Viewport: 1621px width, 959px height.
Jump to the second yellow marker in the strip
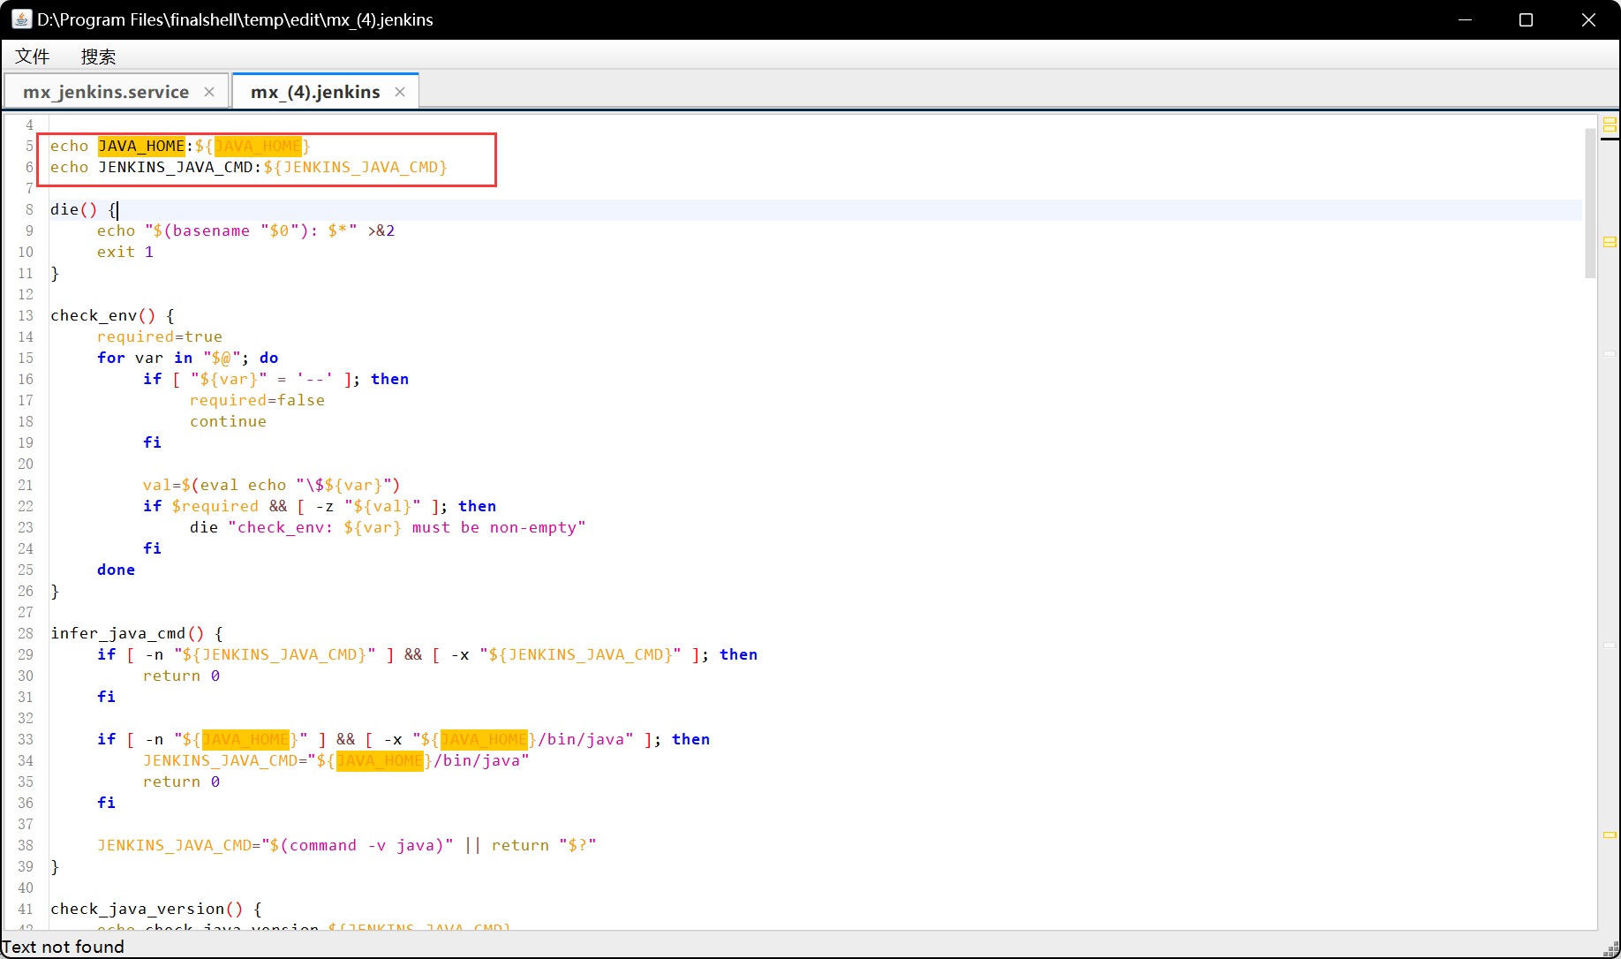1610,241
